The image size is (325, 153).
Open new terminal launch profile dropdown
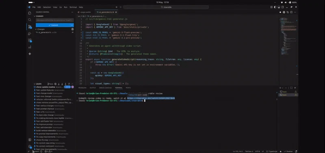click(x=283, y=88)
